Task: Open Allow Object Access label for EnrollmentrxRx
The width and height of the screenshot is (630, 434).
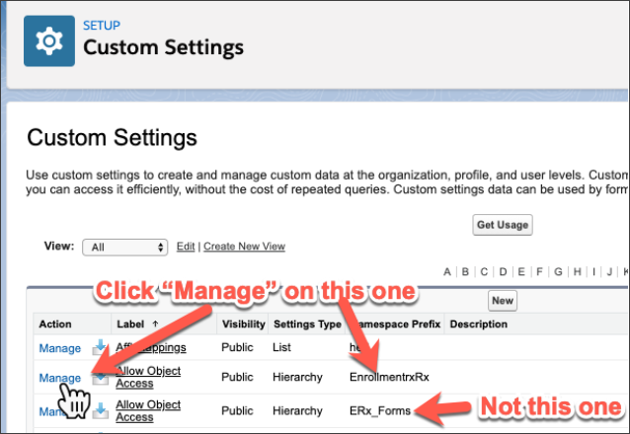Action: point(146,379)
